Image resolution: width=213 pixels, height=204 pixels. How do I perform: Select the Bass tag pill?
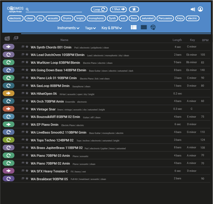pos(134,18)
